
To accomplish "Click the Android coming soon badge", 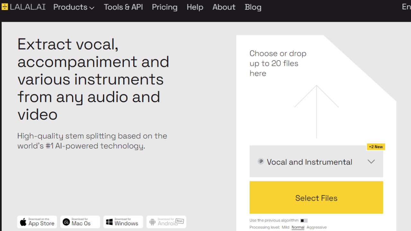I will [x=166, y=222].
